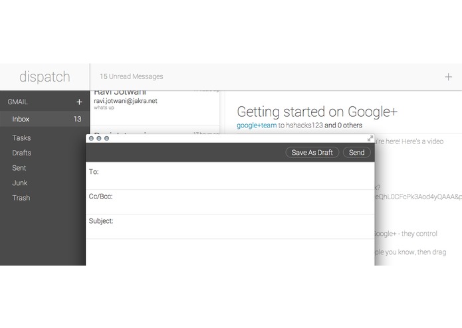Screen dimensions: 462x328
Task: Open the Inbox folder
Action: pos(45,119)
